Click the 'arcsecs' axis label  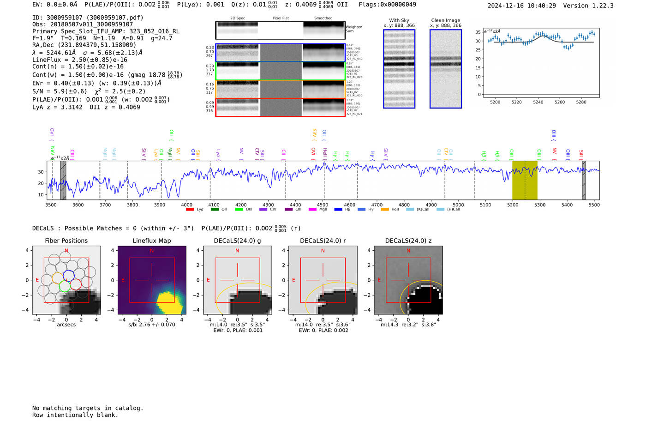(x=66, y=325)
